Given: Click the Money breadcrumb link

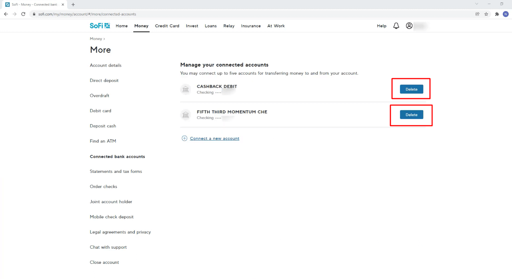Looking at the screenshot, I should [96, 39].
